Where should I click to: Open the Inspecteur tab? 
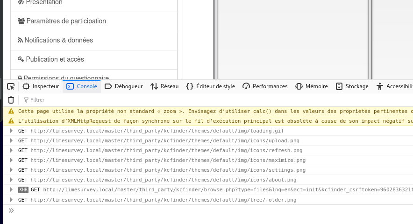pyautogui.click(x=41, y=86)
